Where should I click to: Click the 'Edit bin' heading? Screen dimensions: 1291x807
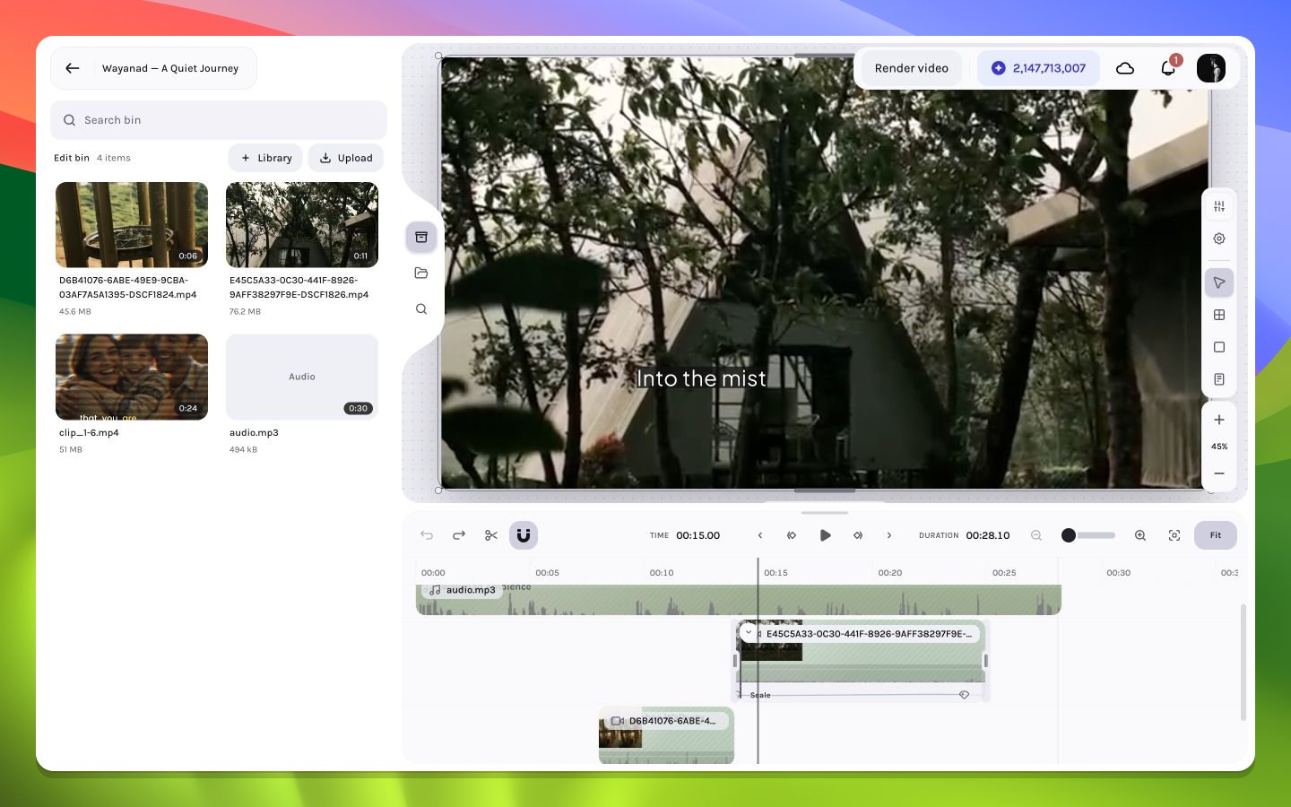click(x=72, y=158)
